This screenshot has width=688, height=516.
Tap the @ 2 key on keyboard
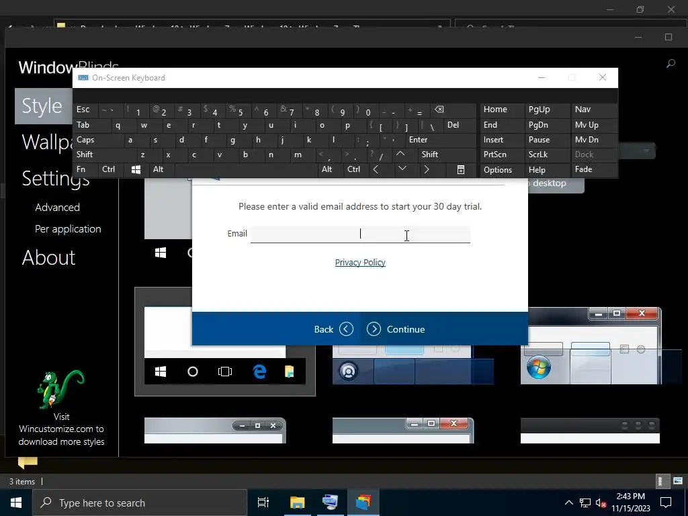pos(163,110)
